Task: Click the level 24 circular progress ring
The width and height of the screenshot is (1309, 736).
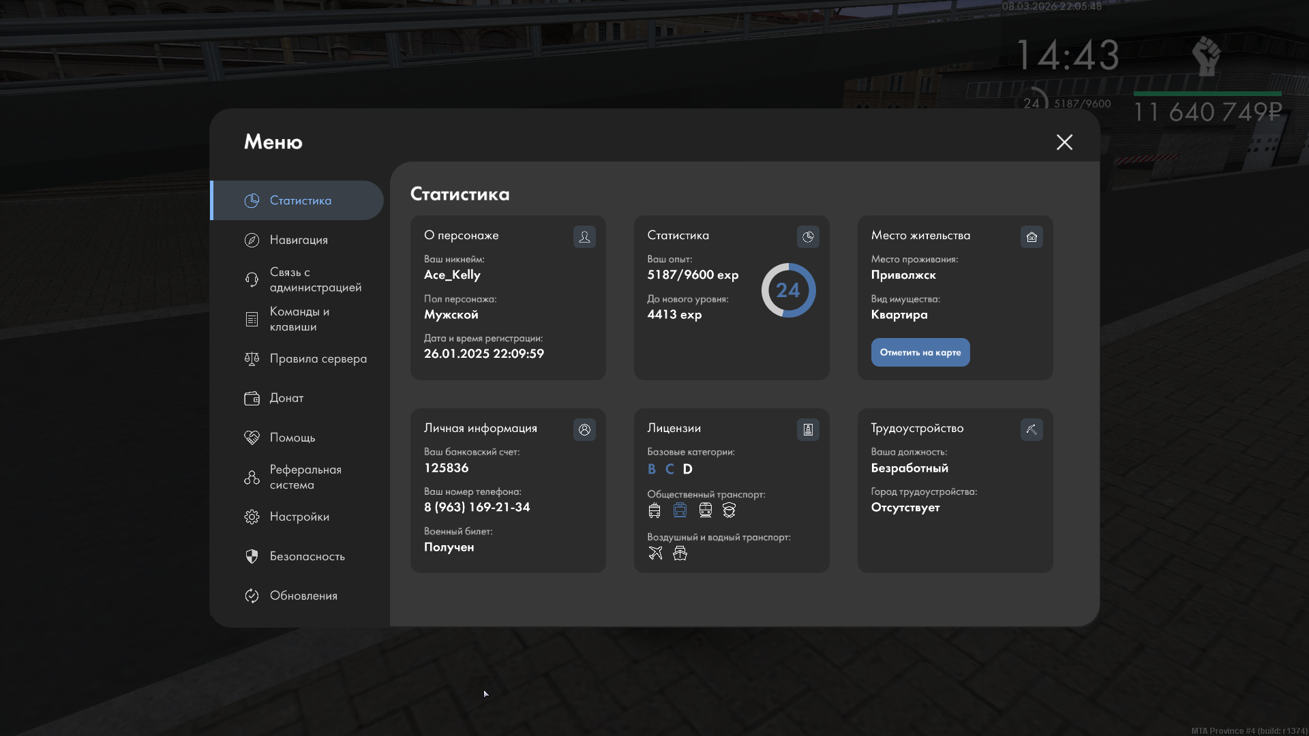Action: (788, 290)
